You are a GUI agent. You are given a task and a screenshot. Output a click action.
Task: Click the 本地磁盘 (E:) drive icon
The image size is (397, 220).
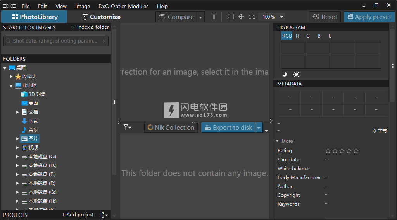point(24,175)
